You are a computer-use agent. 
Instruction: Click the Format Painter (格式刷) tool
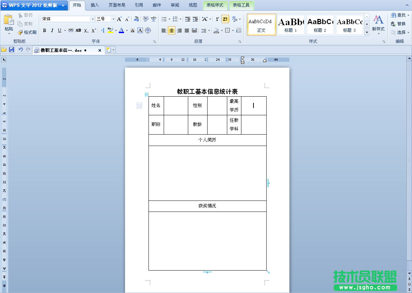27,32
